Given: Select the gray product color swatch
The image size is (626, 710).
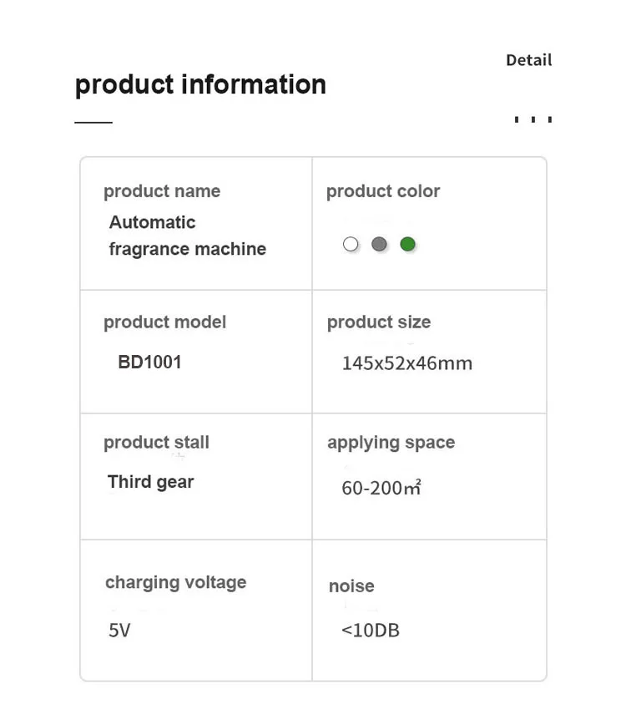Looking at the screenshot, I should (379, 244).
